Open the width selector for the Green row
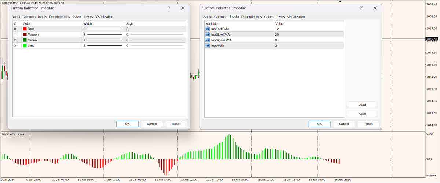Screen dimensions: 440x183 [x=103, y=40]
